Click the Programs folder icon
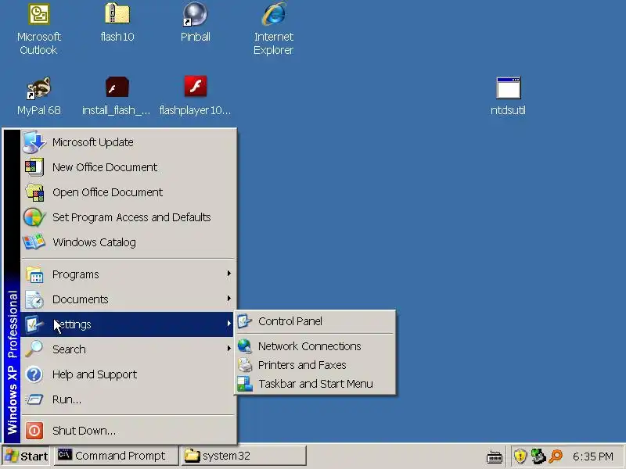The width and height of the screenshot is (626, 469). coord(34,274)
